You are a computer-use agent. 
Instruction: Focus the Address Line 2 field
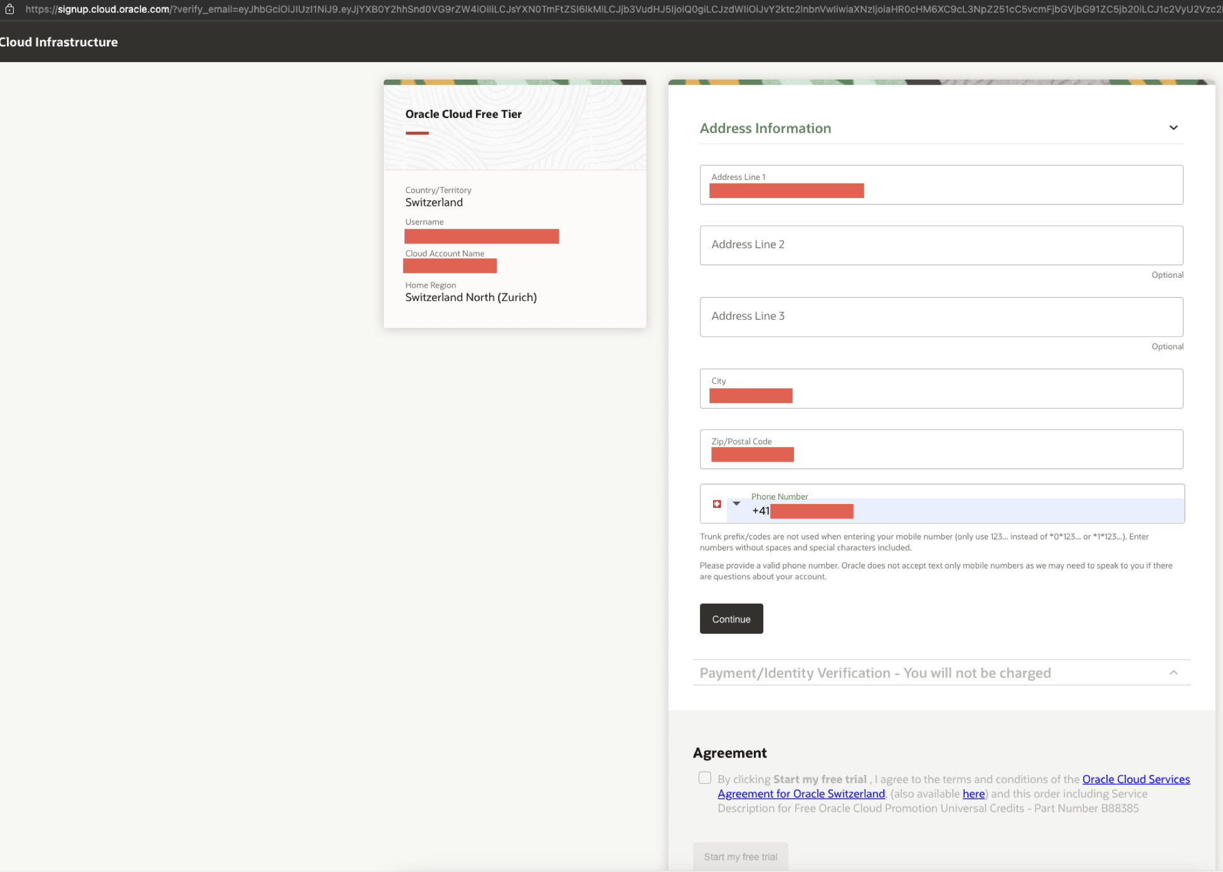point(941,245)
